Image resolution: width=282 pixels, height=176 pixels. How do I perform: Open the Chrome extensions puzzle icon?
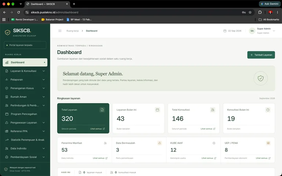pos(260,12)
